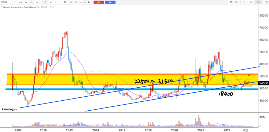Image resolution: width=269 pixels, height=132 pixels.
Task: Load the chart layout from cloud
Action: point(251,2)
